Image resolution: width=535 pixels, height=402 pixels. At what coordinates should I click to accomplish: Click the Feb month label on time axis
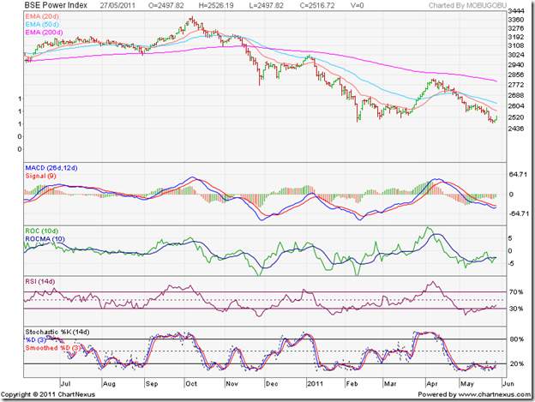tap(352, 384)
